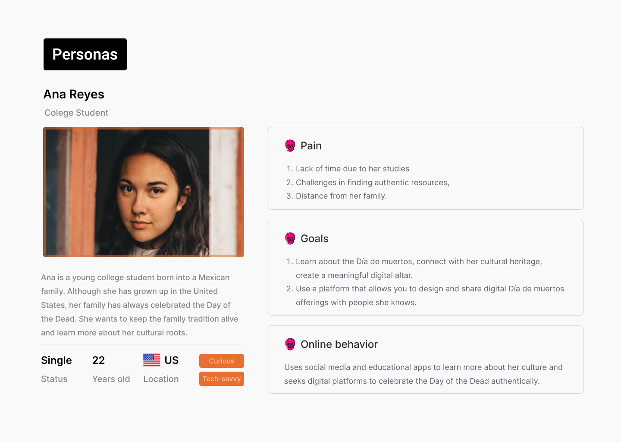Click the Single status value

click(x=56, y=360)
